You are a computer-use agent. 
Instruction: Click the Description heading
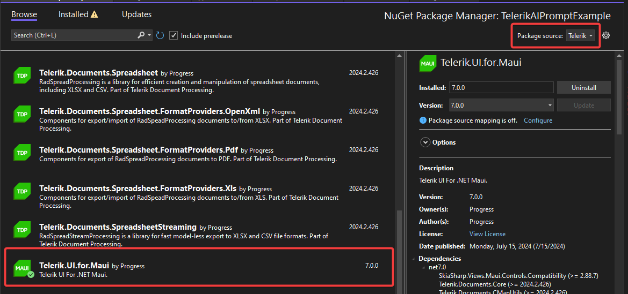point(436,168)
